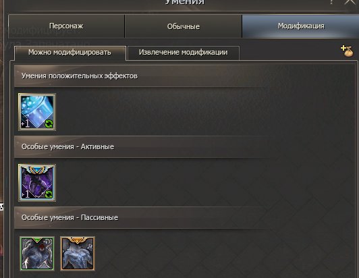Screen dimensions: 359x278
Task: Select the purple active special skill icon
Action: (x=37, y=182)
